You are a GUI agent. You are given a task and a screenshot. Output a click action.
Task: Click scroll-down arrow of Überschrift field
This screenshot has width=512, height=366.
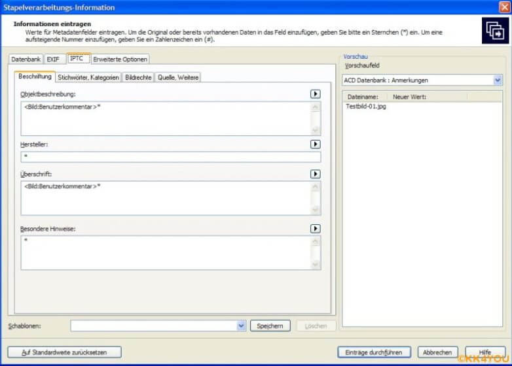pos(316,210)
